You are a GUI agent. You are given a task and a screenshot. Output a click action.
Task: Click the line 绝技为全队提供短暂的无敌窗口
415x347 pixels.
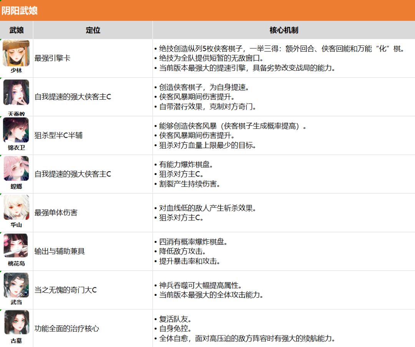[209, 58]
